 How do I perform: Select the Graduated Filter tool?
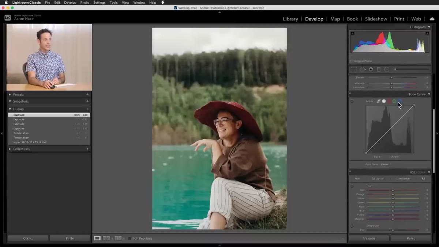[379, 69]
